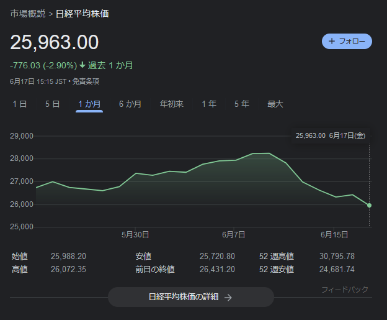
Task: Click the 25,000 y-axis label
Action: (x=22, y=227)
